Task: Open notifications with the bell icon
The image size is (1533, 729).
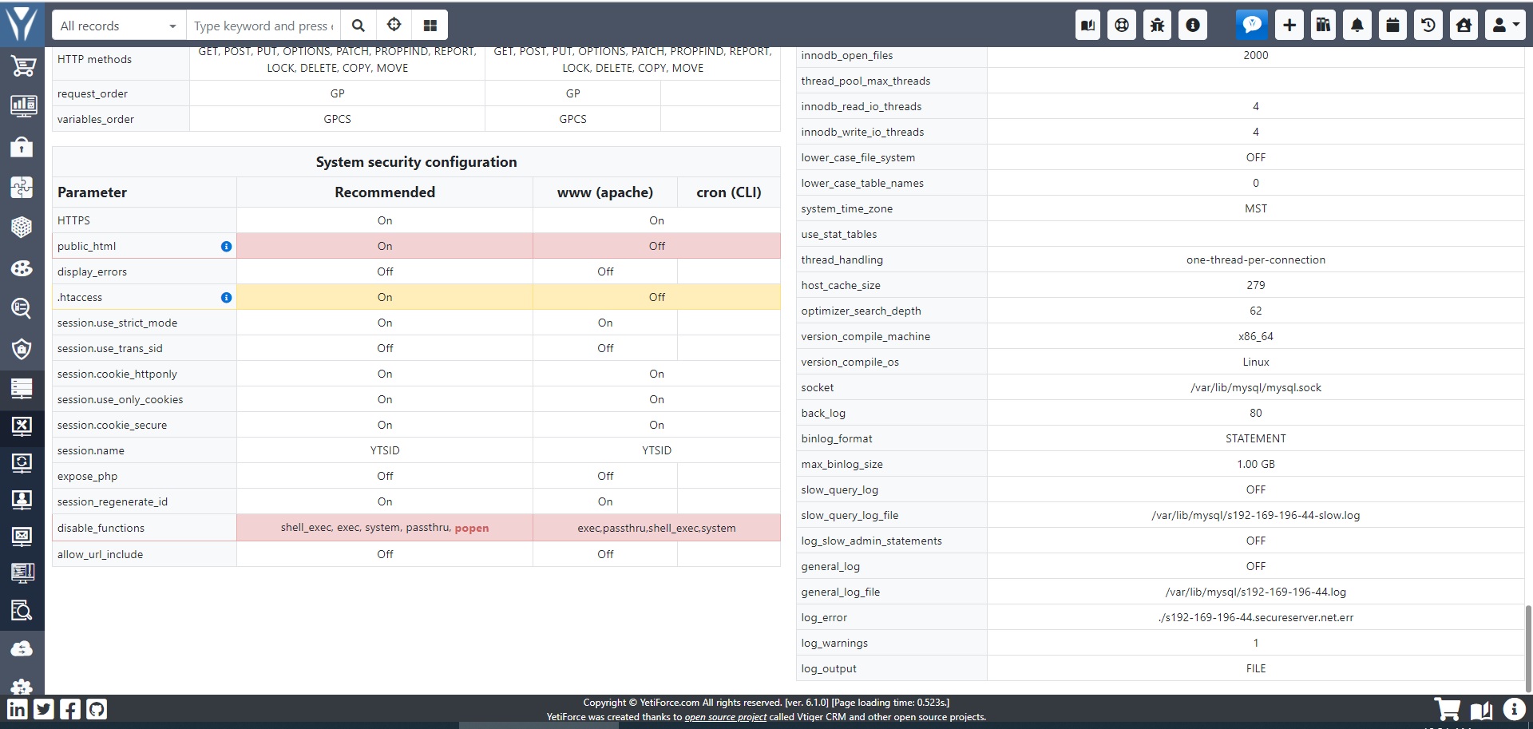Action: tap(1356, 25)
